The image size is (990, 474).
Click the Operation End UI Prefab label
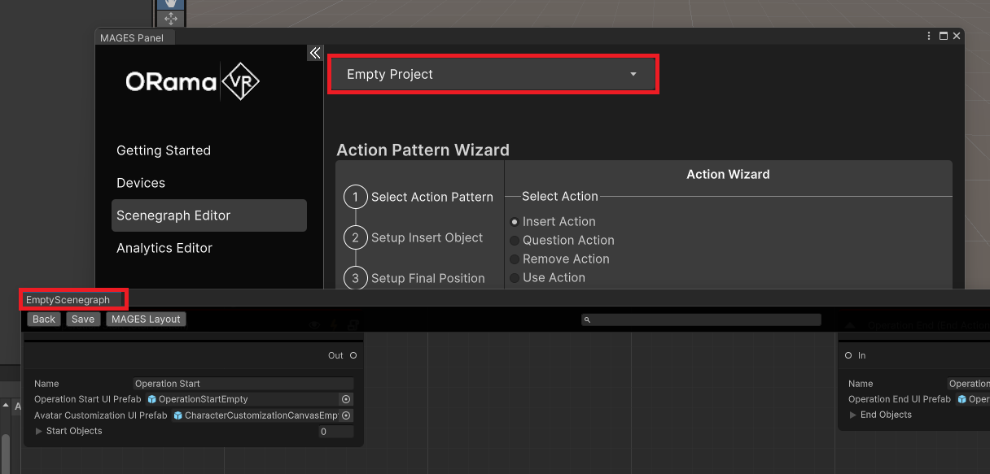tap(900, 399)
